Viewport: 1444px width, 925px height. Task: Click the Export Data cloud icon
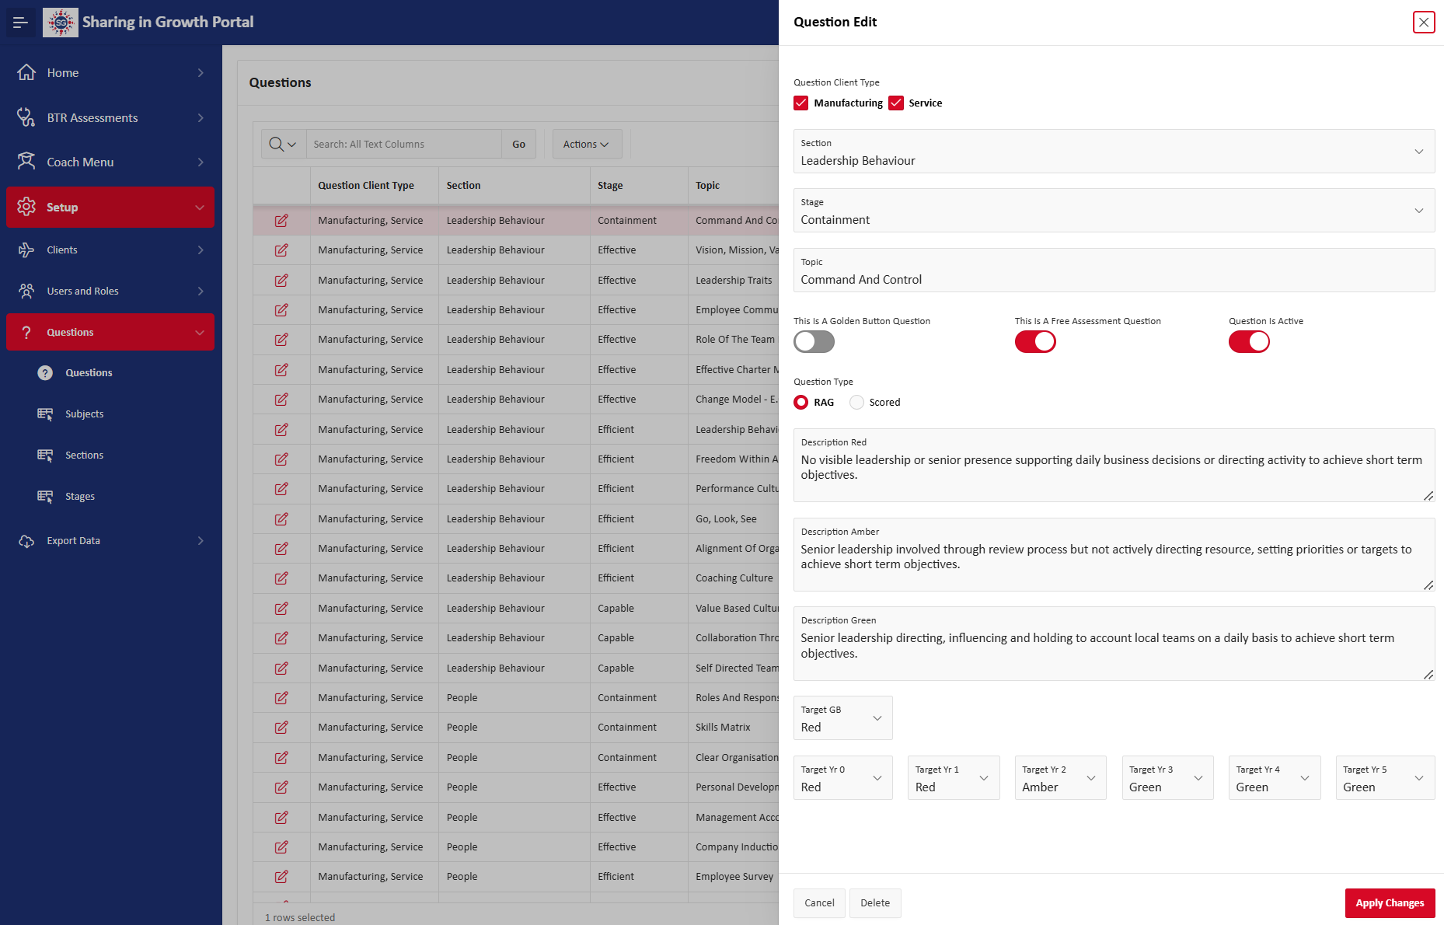26,541
